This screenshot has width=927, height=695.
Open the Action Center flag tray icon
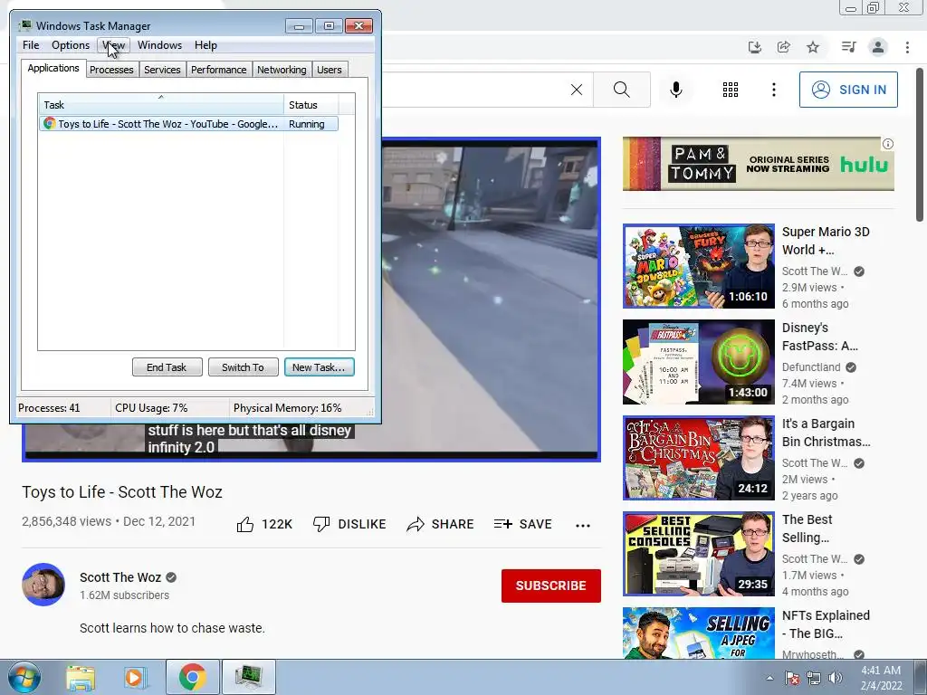[x=791, y=678]
